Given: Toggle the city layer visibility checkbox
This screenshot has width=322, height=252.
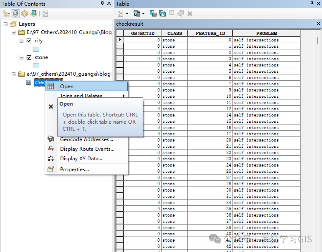Looking at the screenshot, I should (29, 41).
